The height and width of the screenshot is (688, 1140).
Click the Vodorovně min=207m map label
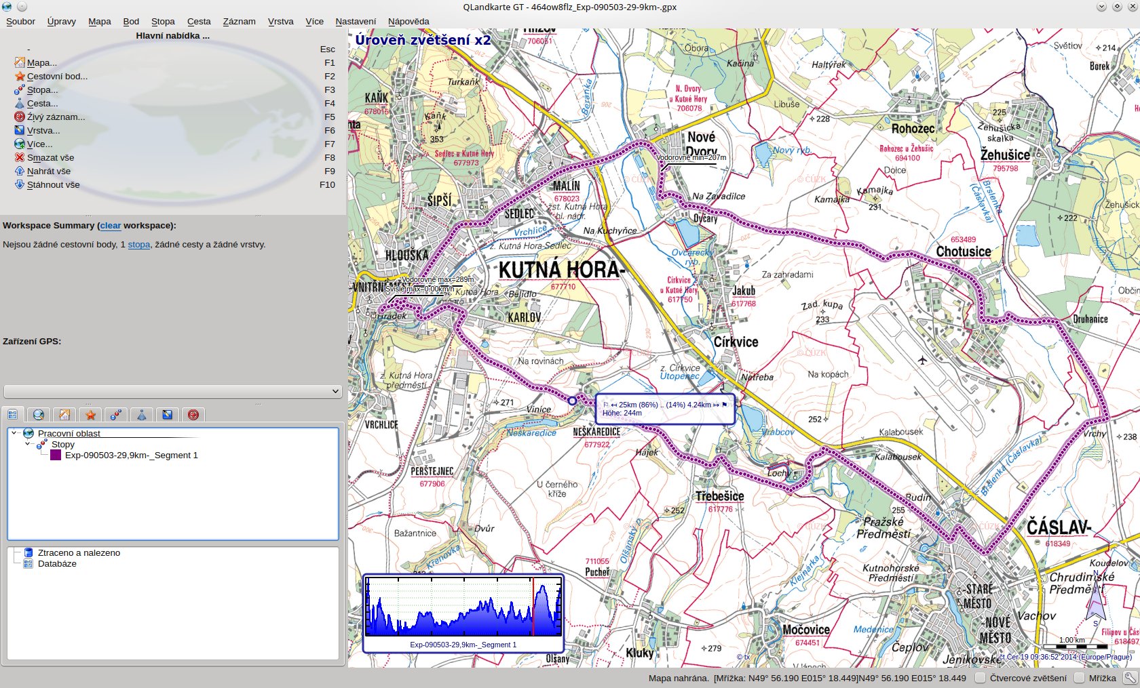point(691,157)
